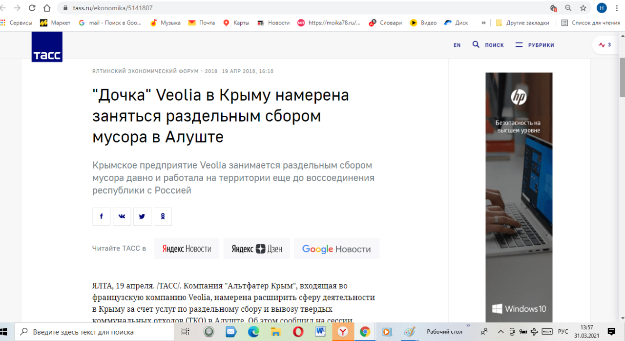Click the HP laptop advertisement banner
Screen dimensions: 625x341
(519, 197)
